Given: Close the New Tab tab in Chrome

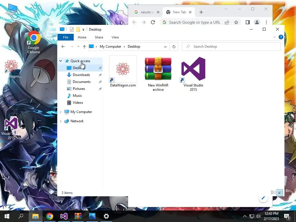Looking at the screenshot, I should pyautogui.click(x=190, y=12).
